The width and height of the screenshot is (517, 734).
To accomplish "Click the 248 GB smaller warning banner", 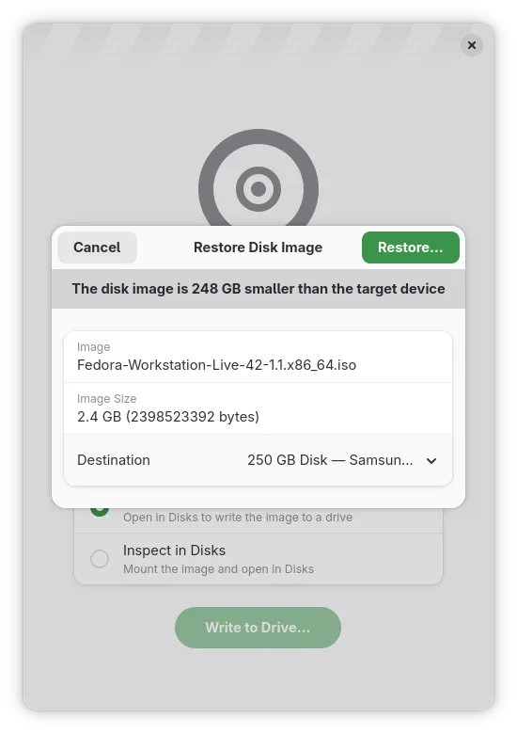I will coord(258,289).
